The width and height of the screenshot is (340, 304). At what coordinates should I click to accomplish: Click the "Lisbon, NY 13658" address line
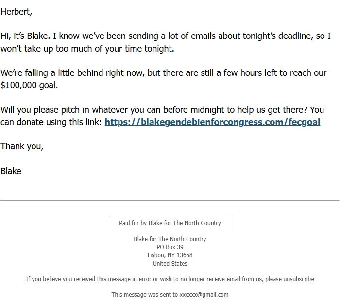tap(170, 255)
